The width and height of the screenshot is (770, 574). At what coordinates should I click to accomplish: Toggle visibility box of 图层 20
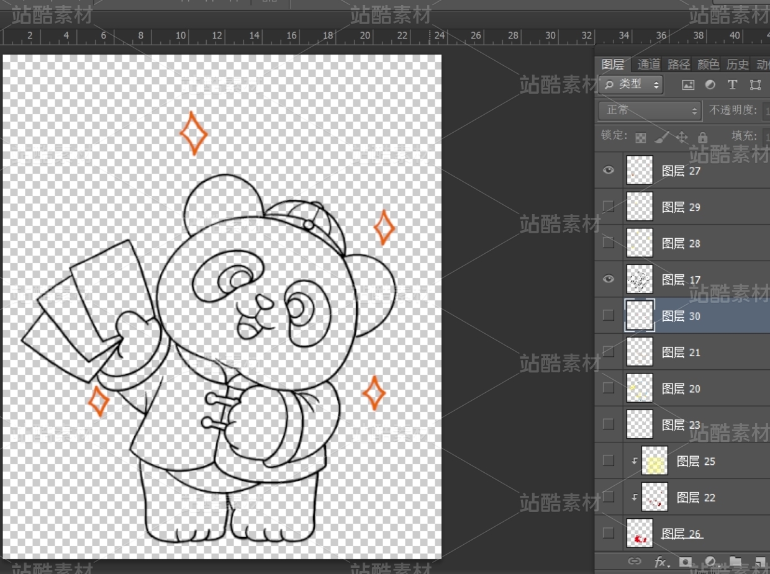(x=609, y=388)
